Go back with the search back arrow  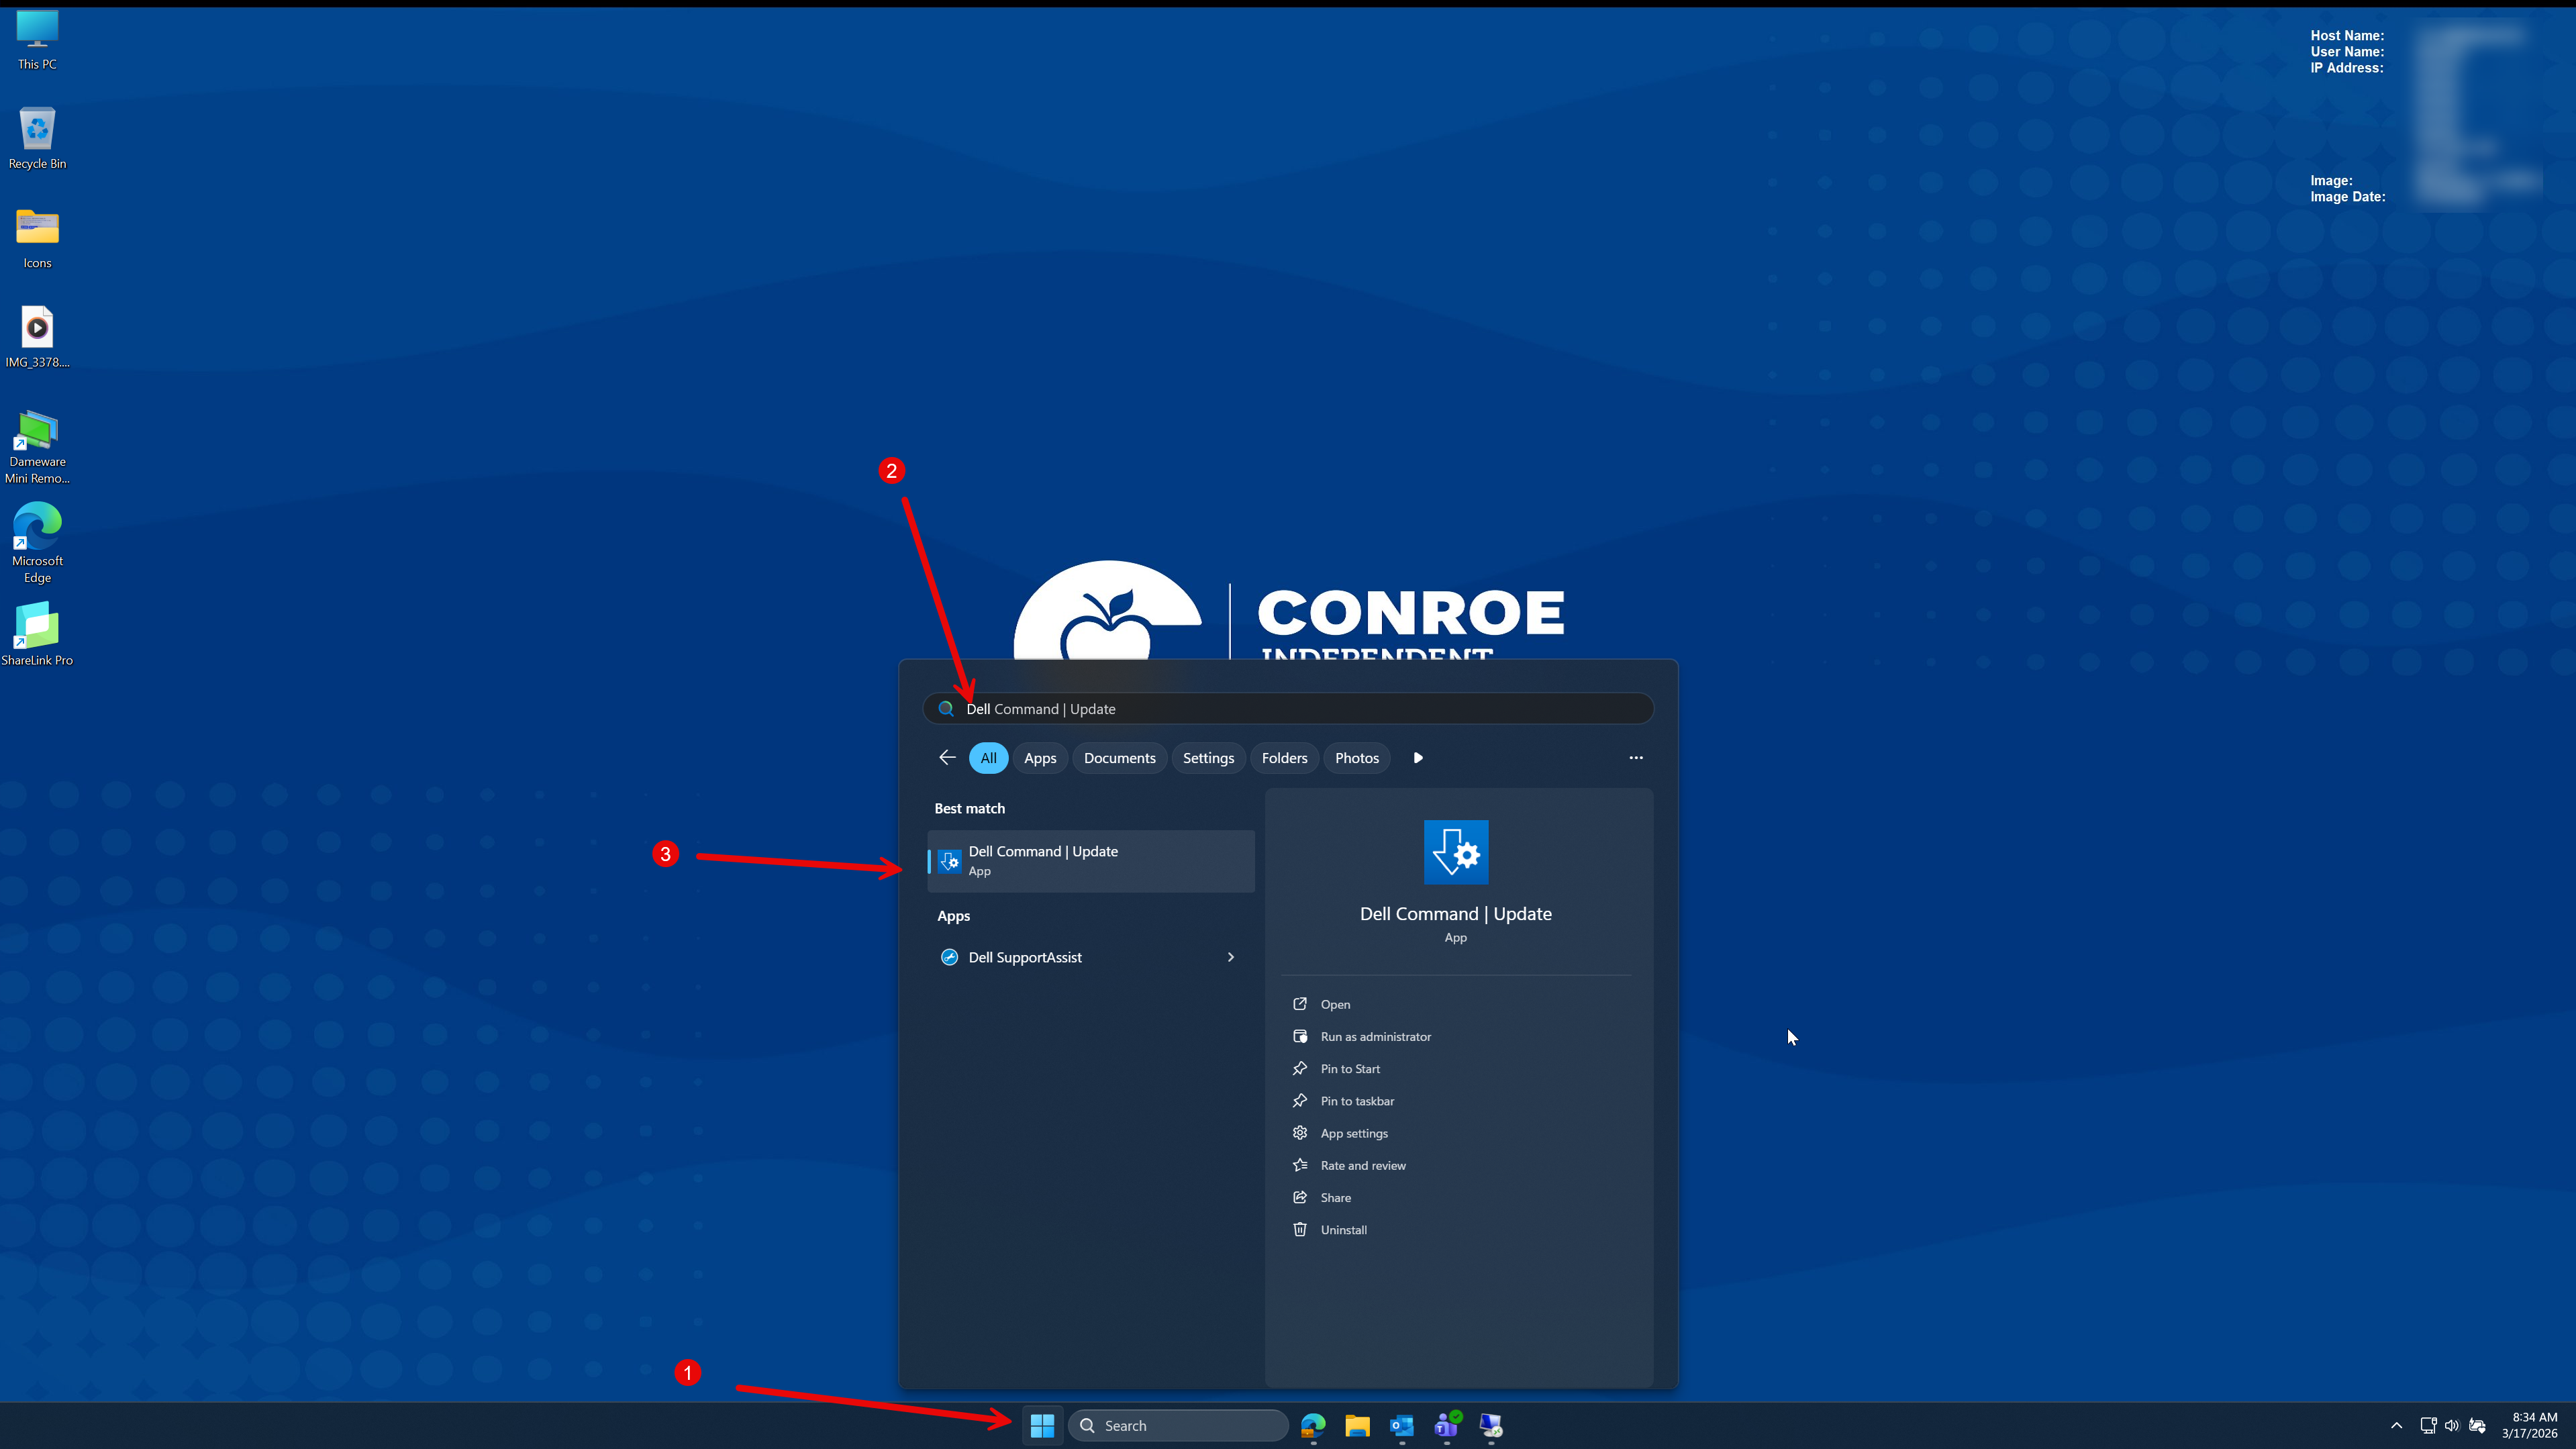947,757
